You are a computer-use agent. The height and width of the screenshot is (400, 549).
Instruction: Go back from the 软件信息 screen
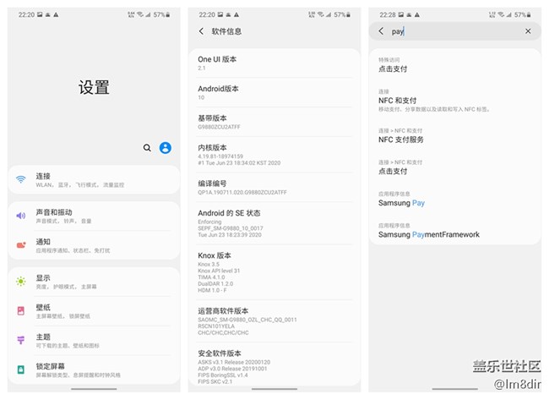coord(201,31)
